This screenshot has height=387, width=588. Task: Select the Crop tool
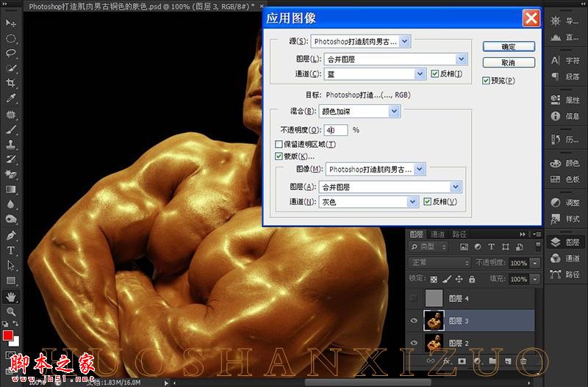(x=11, y=83)
